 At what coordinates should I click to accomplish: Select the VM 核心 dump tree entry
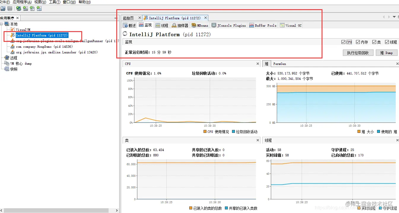(21, 63)
